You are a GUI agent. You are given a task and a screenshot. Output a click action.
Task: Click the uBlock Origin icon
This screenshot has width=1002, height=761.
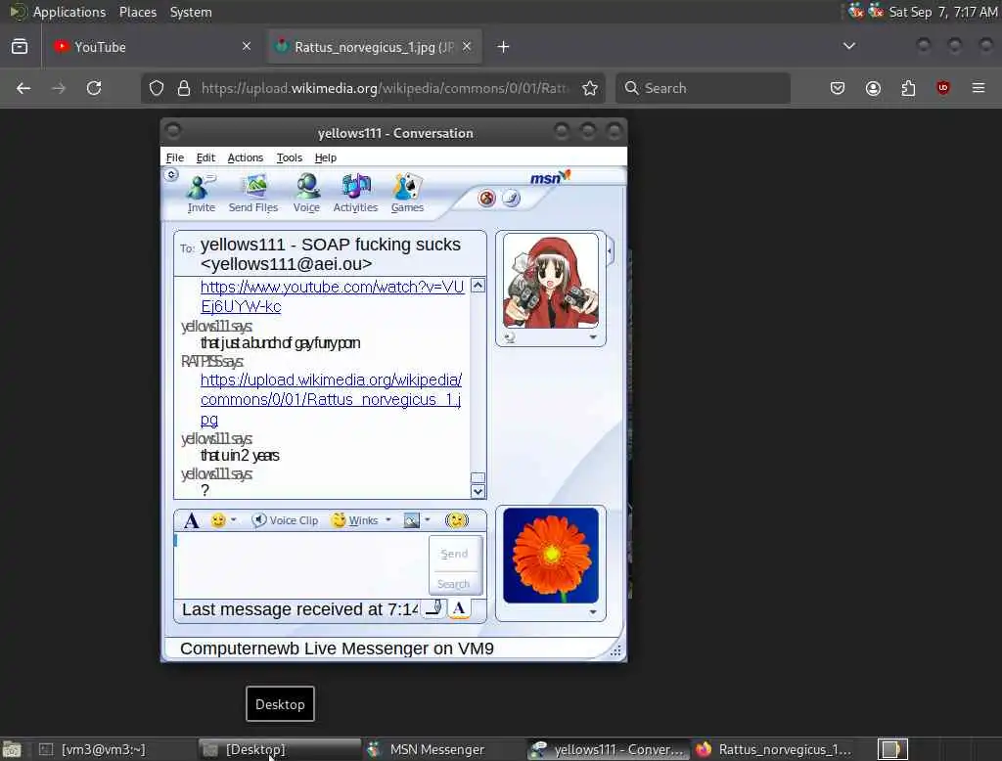943,88
